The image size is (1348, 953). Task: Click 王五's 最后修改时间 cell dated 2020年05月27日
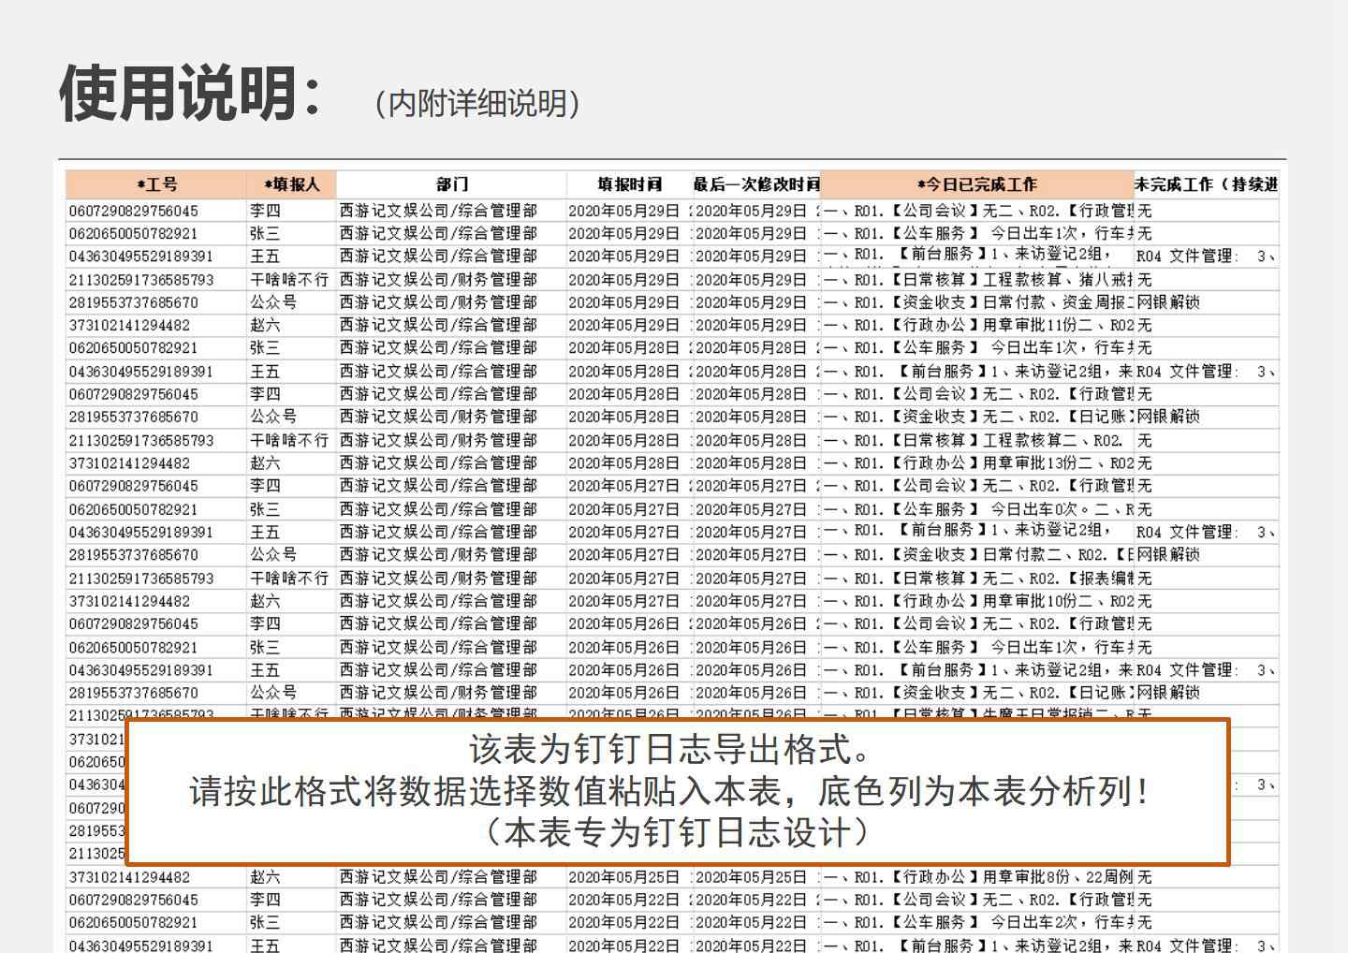[755, 532]
